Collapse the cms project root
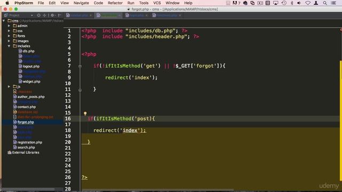The image size is (342, 192). tap(4, 21)
